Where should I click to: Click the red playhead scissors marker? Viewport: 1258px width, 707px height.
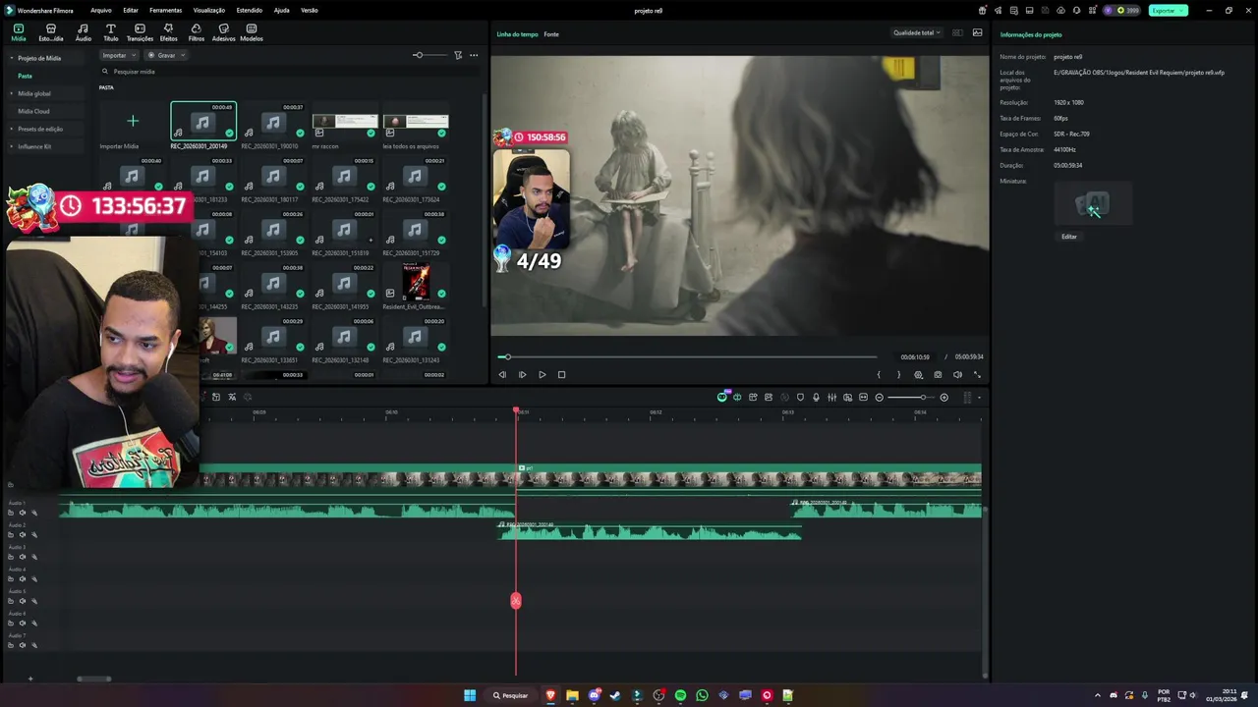point(516,601)
